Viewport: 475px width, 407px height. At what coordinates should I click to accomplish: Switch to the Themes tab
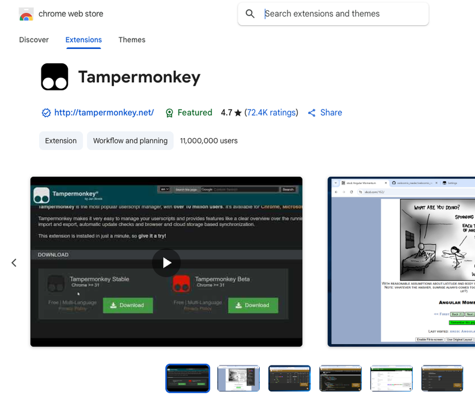(x=132, y=40)
